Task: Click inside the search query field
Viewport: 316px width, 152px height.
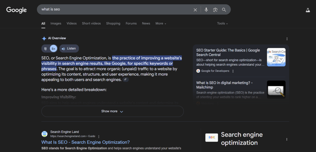Action: tap(114, 10)
